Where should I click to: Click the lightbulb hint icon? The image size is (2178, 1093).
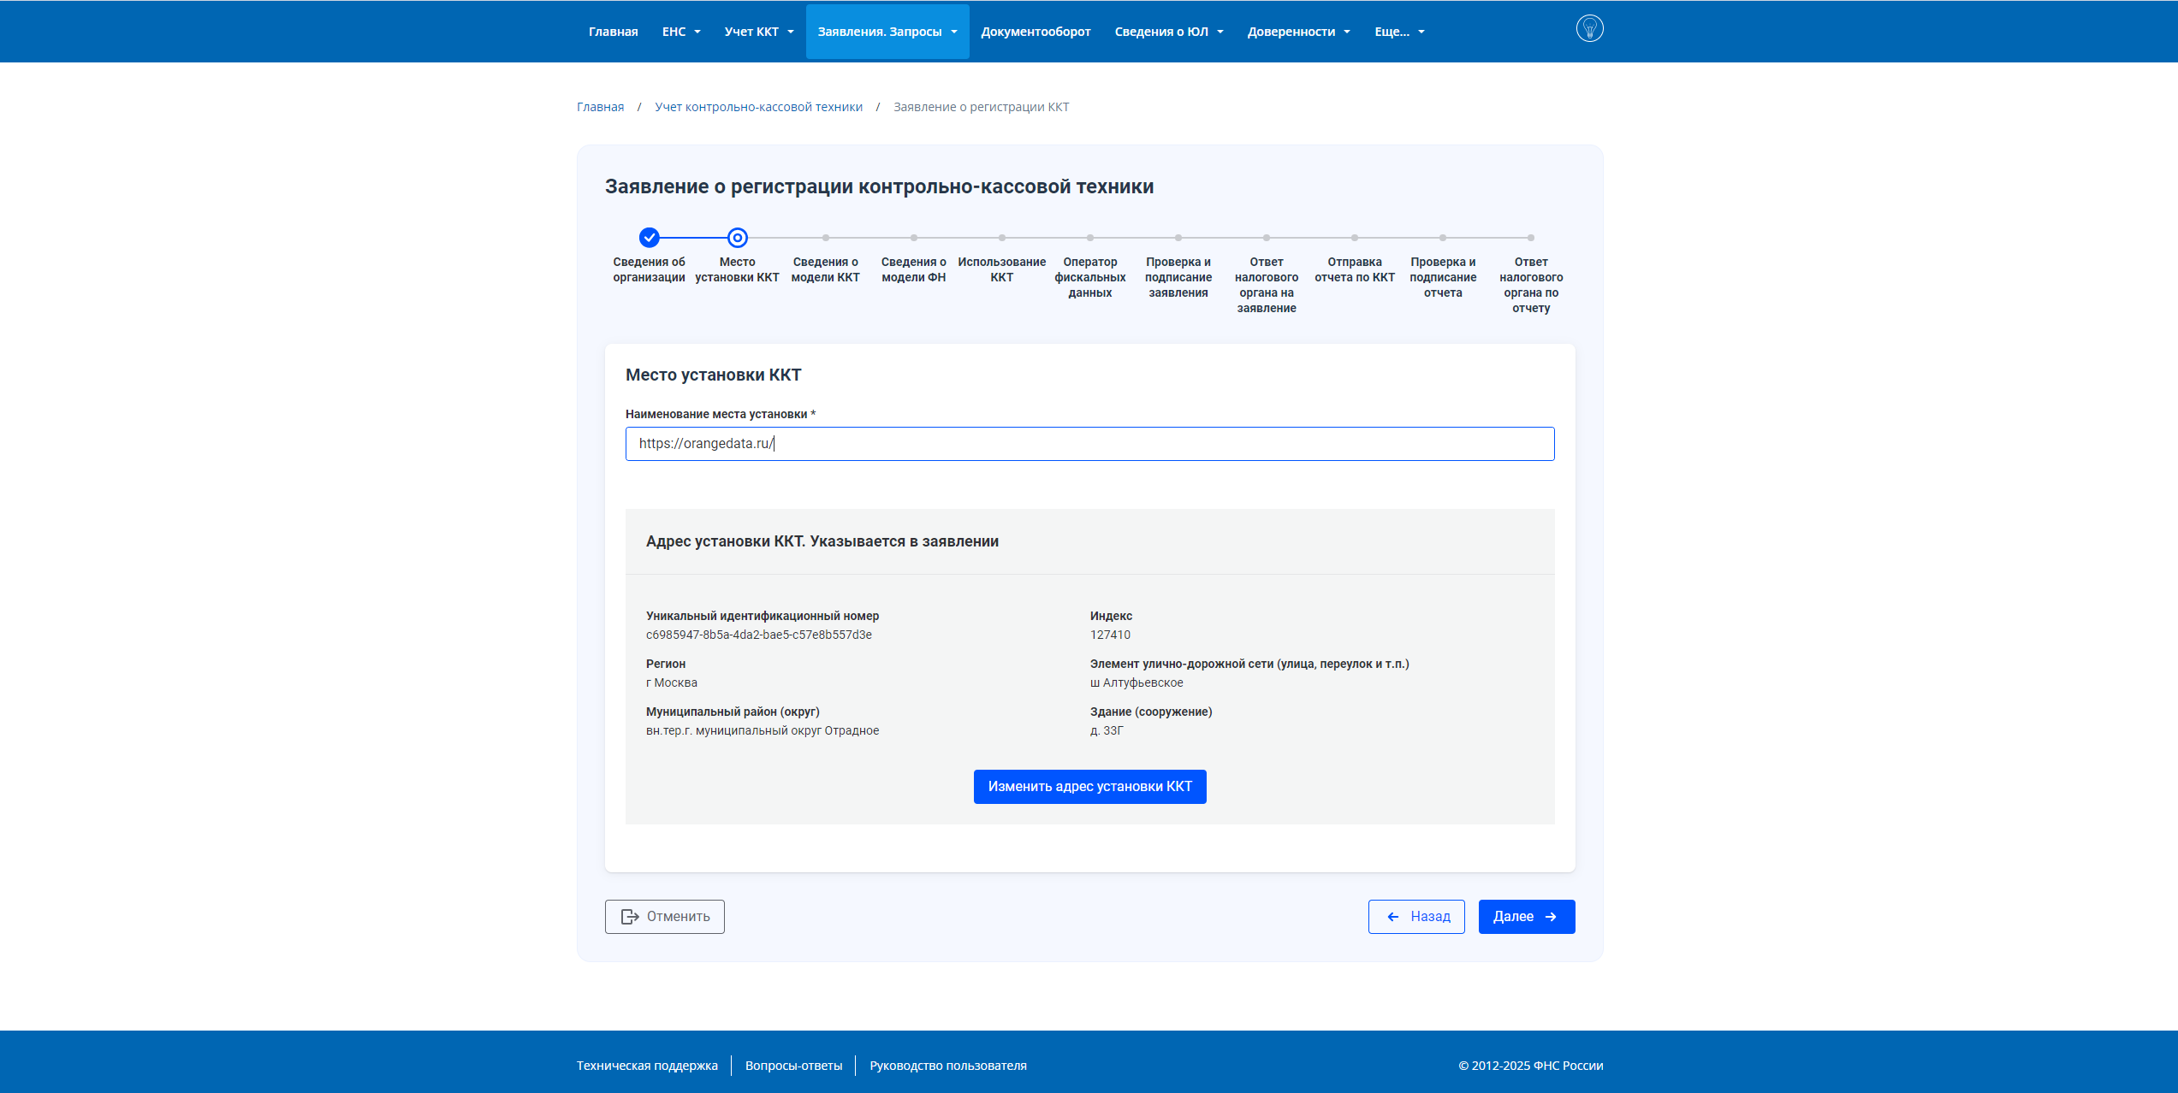pyautogui.click(x=1589, y=29)
